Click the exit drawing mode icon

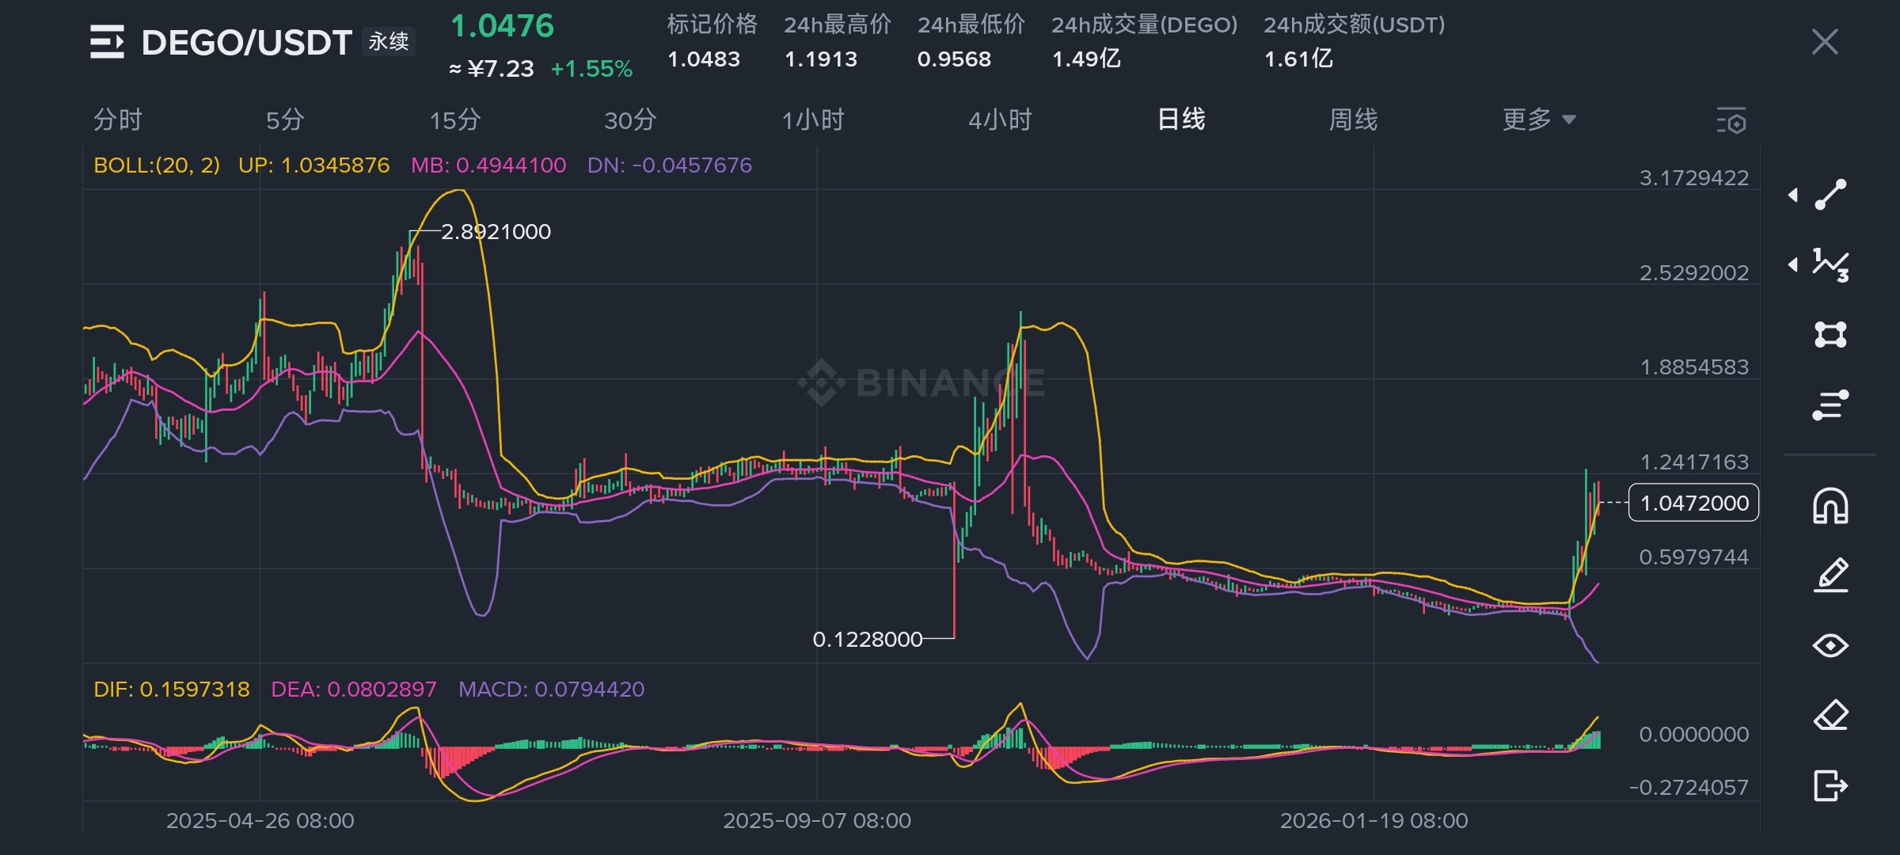click(x=1830, y=785)
